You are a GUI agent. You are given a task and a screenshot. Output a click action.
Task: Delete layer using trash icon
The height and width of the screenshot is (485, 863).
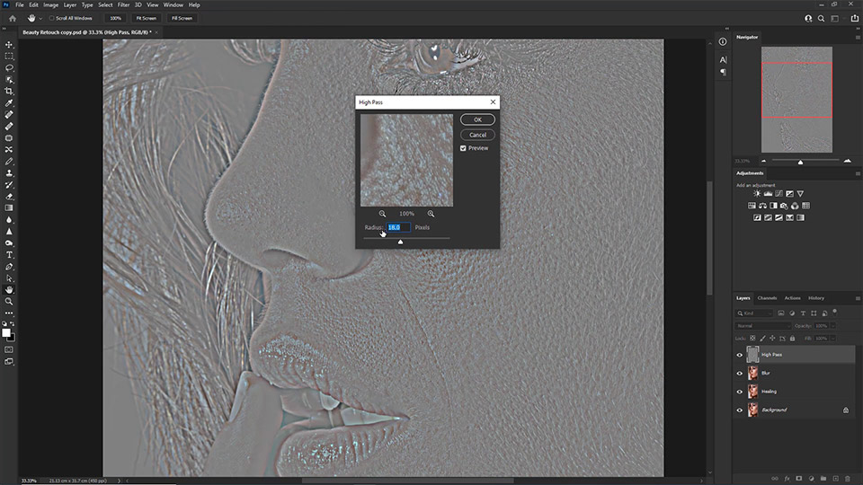point(846,478)
